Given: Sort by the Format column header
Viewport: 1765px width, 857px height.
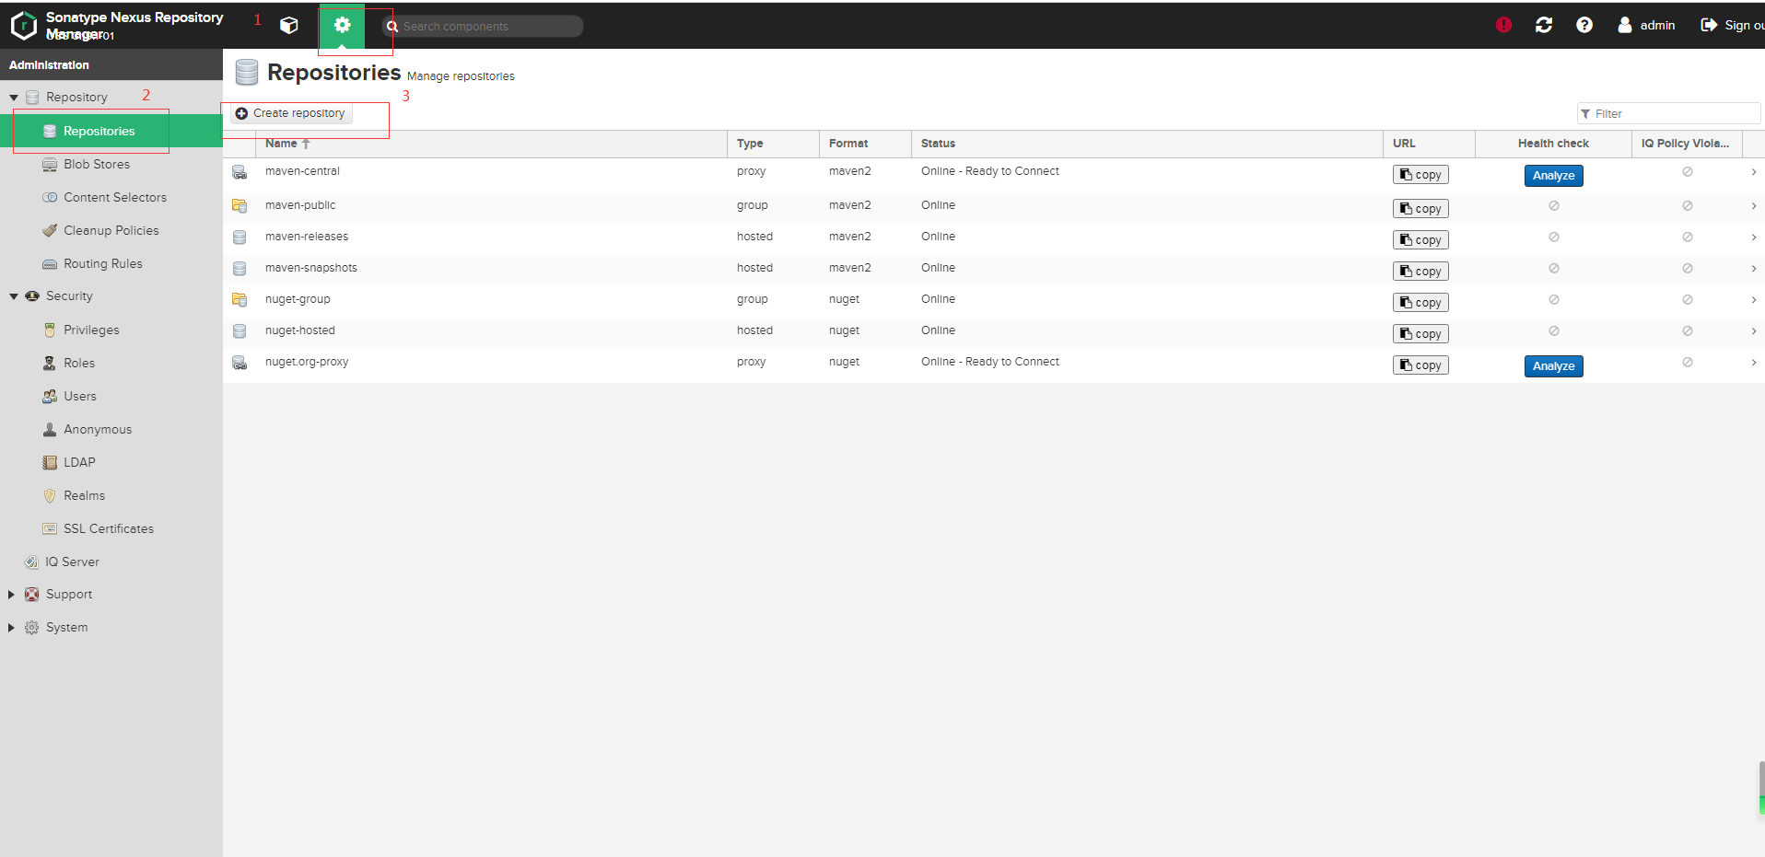Looking at the screenshot, I should pos(865,144).
